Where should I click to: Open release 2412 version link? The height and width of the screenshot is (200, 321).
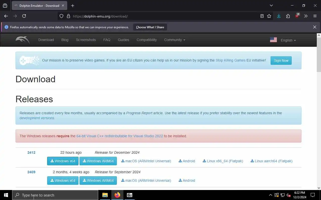31,152
